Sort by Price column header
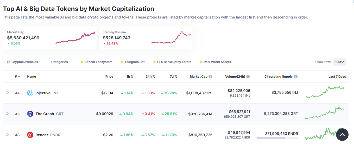This screenshot has width=354, height=144. (x=109, y=77)
